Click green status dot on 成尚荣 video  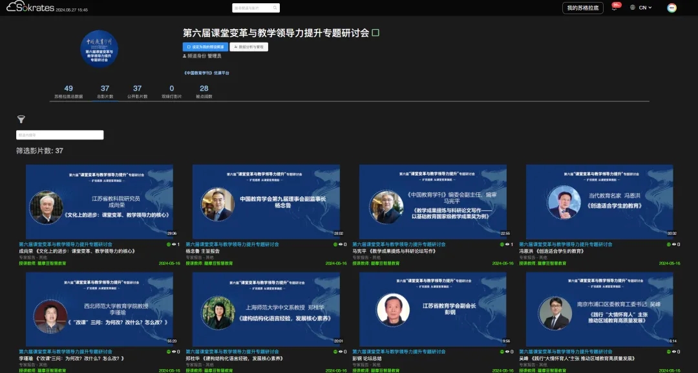tap(169, 245)
